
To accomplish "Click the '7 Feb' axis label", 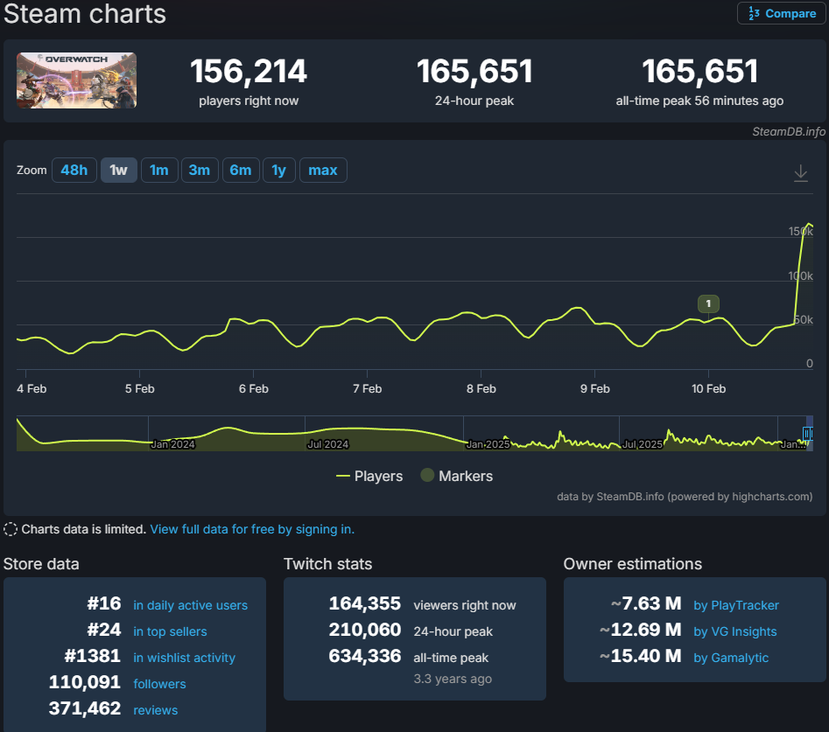I will [x=368, y=388].
